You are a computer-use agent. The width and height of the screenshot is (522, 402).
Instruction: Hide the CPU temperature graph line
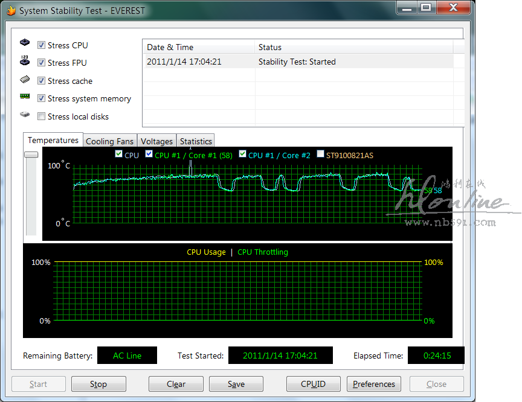point(118,154)
